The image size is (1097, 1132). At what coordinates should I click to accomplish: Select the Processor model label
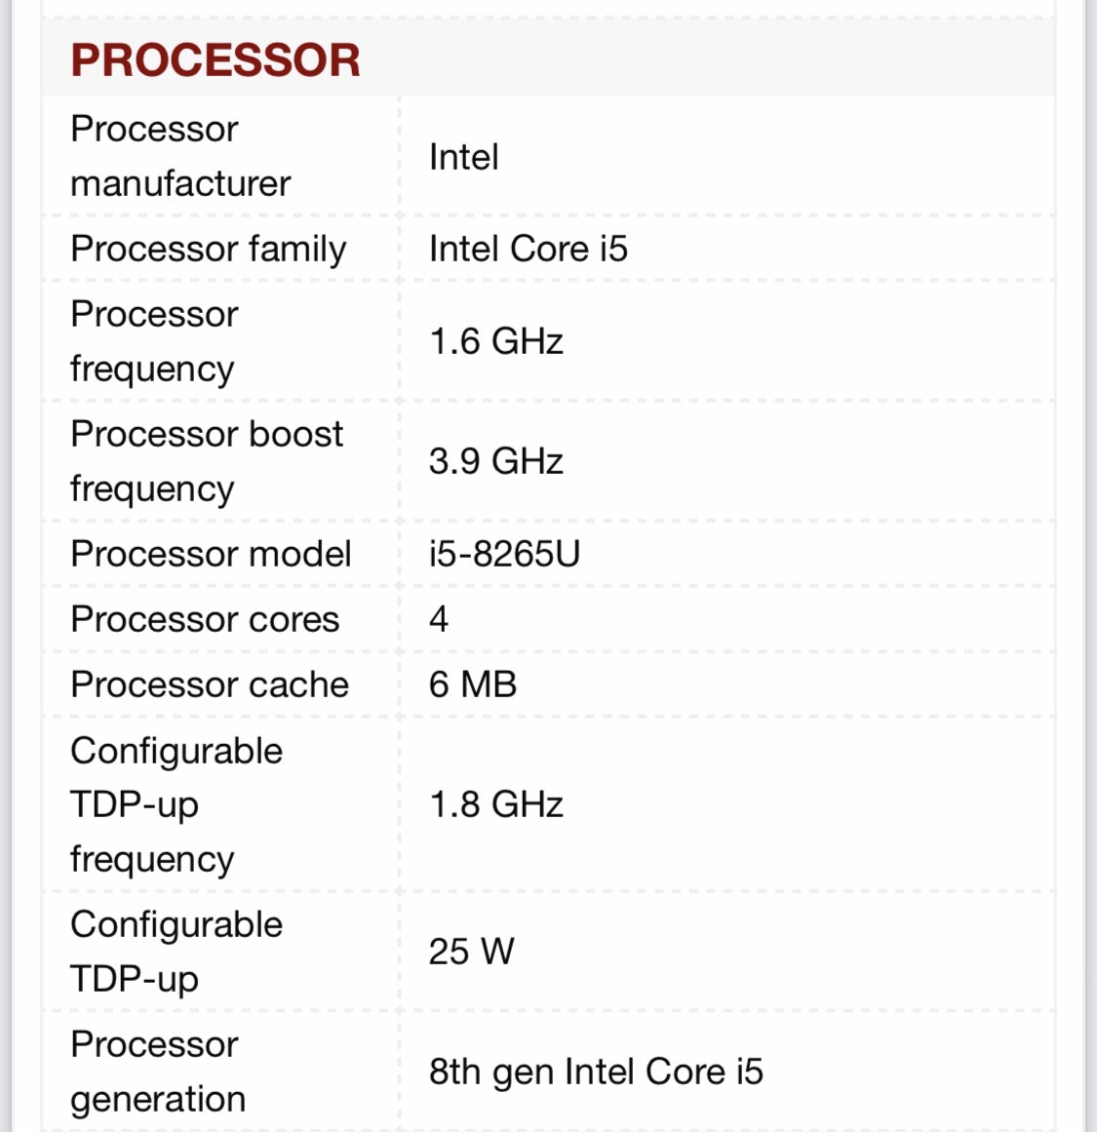pyautogui.click(x=211, y=554)
